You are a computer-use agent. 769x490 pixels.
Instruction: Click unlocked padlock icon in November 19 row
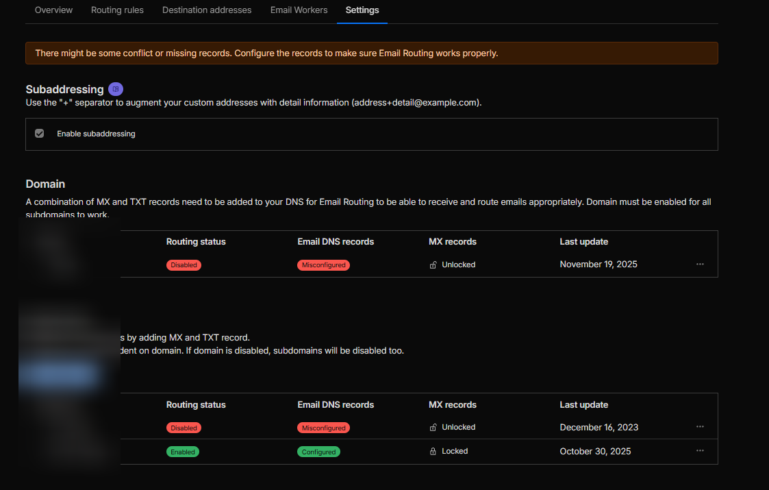pyautogui.click(x=433, y=265)
